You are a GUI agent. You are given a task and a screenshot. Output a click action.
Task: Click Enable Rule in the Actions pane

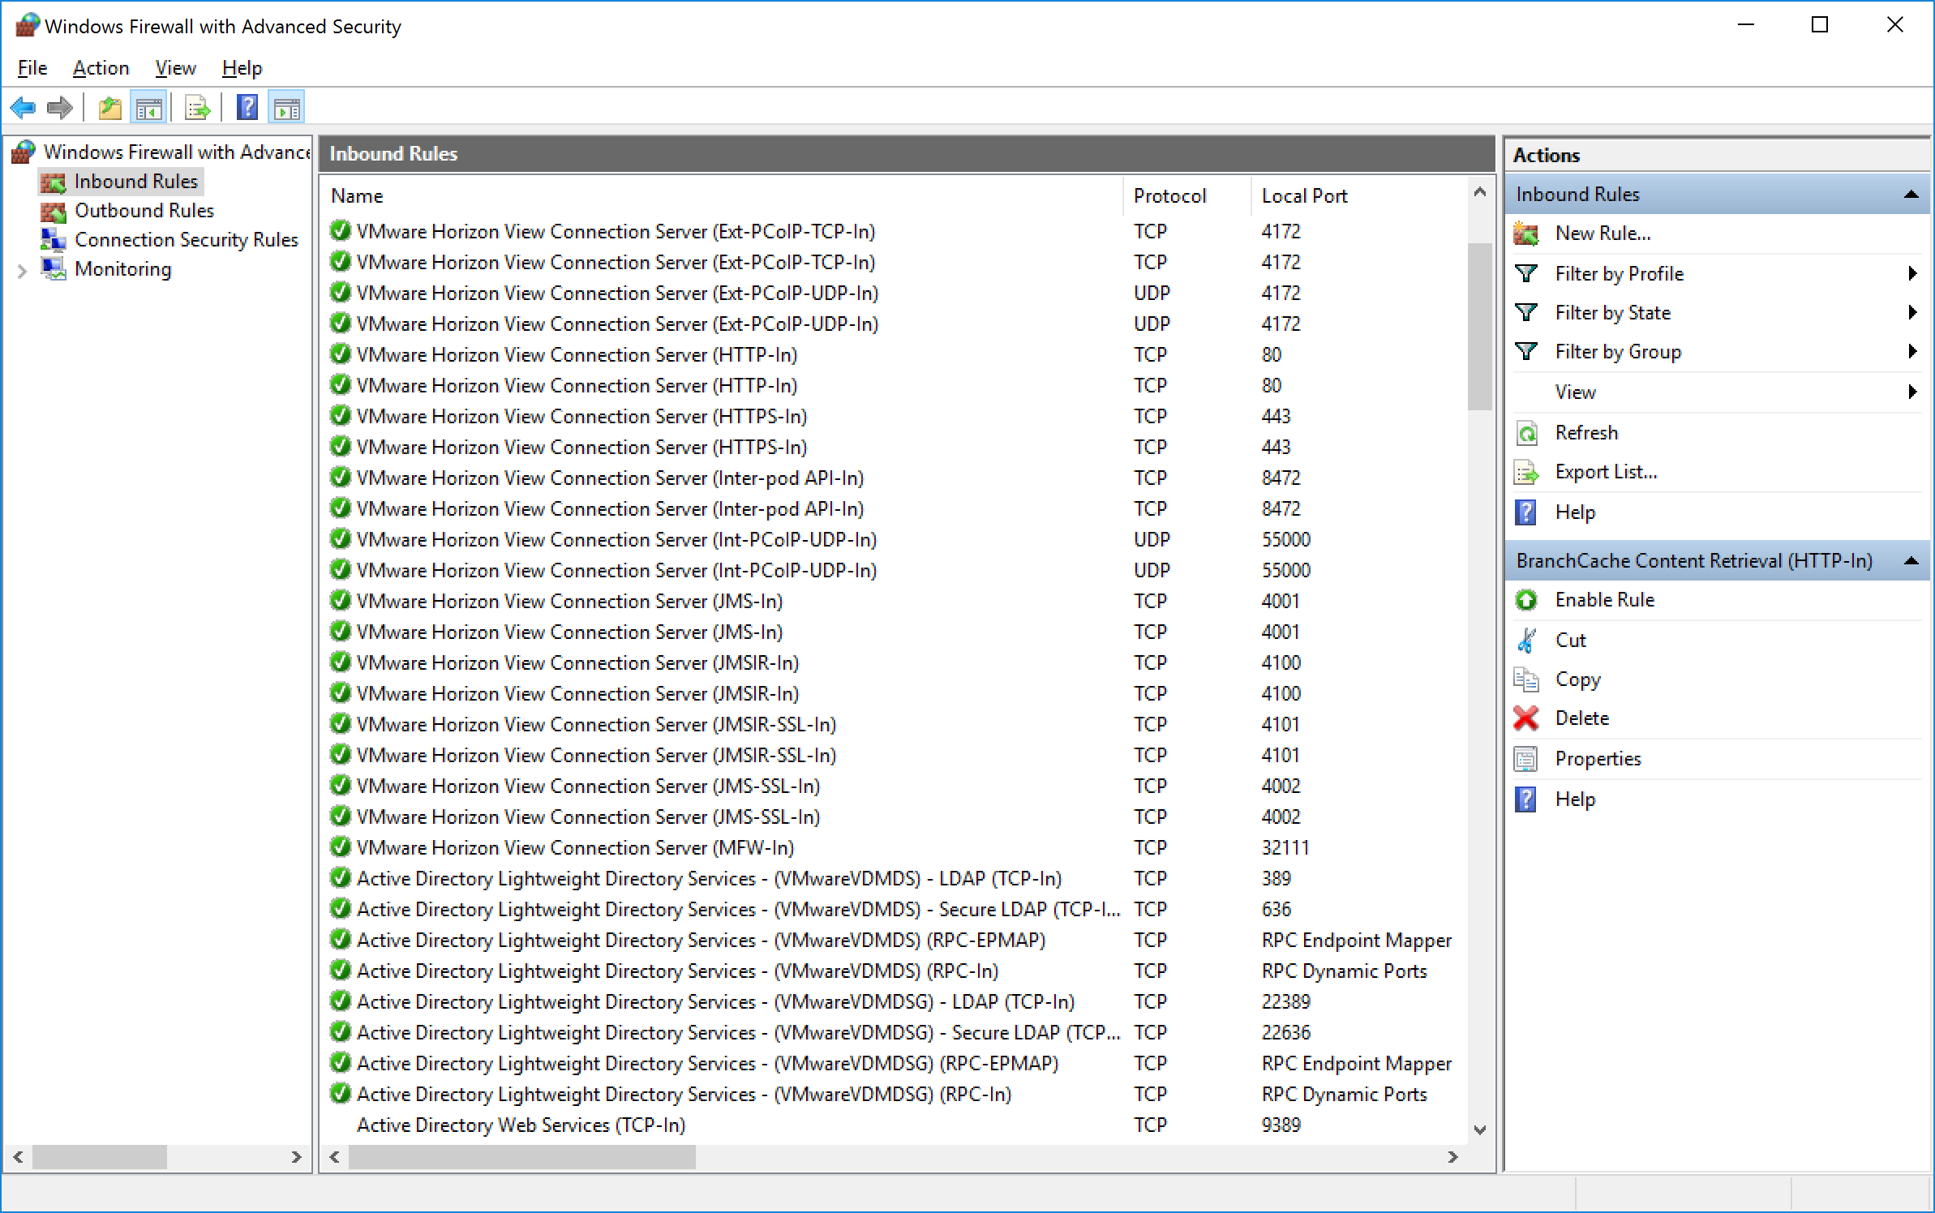tap(1604, 600)
